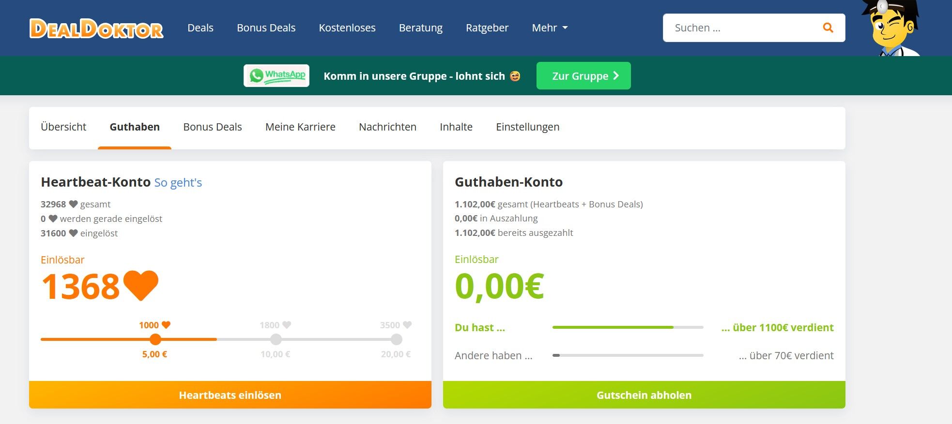Go to the Einstellungen tab
952x424 pixels.
(528, 127)
